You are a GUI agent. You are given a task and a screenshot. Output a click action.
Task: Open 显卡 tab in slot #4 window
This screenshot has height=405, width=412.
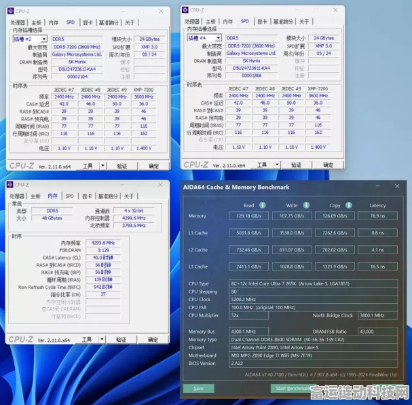[262, 22]
